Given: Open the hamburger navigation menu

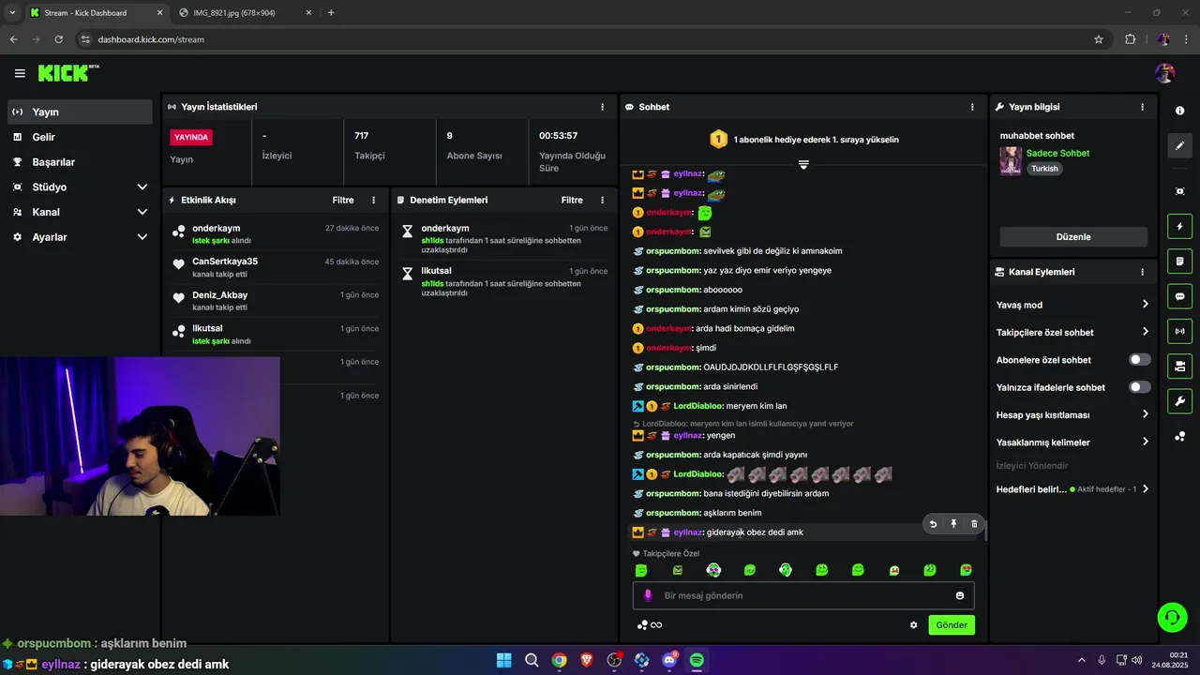Looking at the screenshot, I should click(x=20, y=73).
